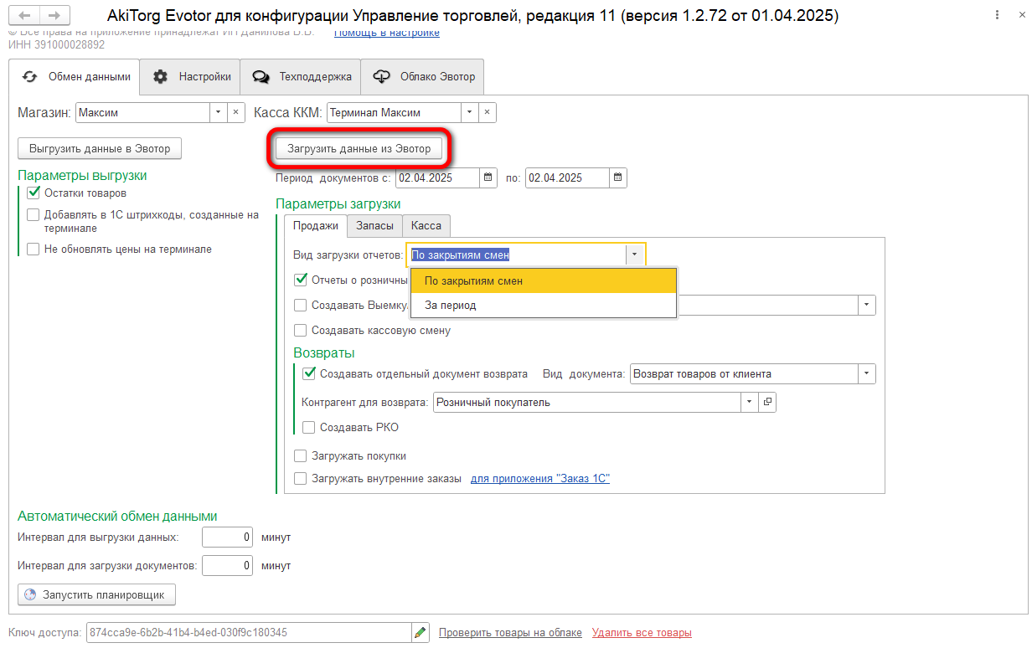Toggle Создавать отдельный документ возврата

pyautogui.click(x=309, y=373)
